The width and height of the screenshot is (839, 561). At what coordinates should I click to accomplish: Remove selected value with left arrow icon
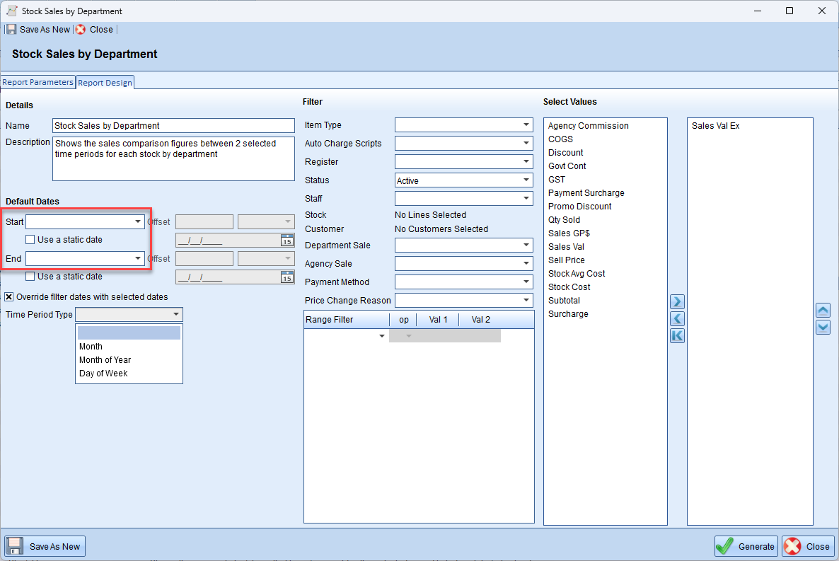point(677,319)
